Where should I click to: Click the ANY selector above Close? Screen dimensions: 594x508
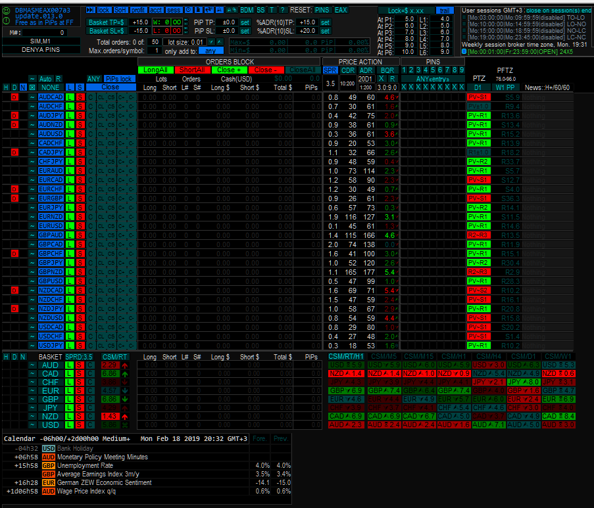point(93,79)
